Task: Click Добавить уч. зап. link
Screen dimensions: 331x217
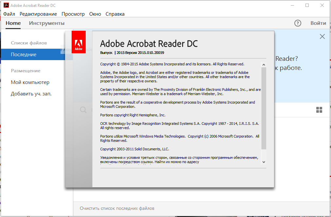Action: (x=31, y=94)
